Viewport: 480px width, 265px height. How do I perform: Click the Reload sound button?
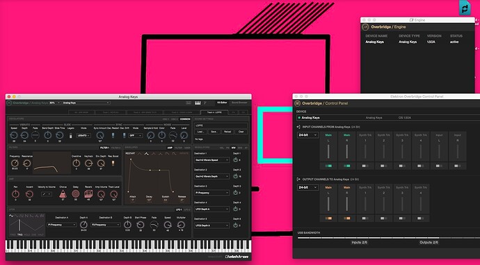click(227, 132)
